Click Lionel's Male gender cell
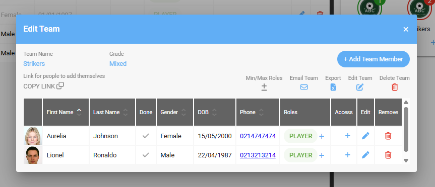Image resolution: width=435 pixels, height=187 pixels. pyautogui.click(x=175, y=155)
